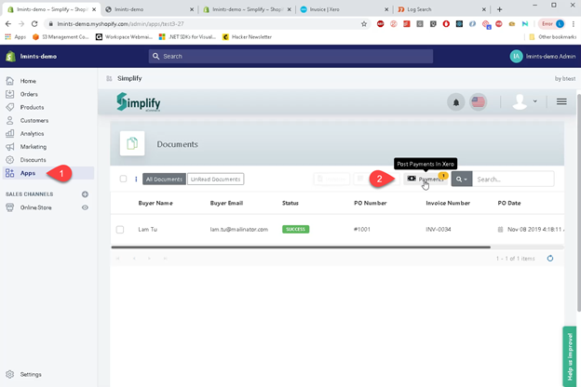Open the search options dropdown in toolbar
This screenshot has height=387, width=581.
[x=461, y=179]
